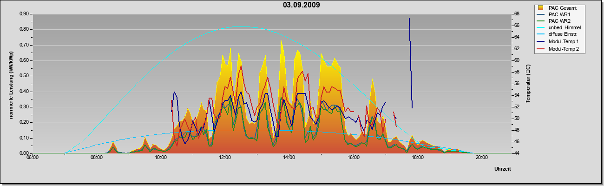Click the 12:00 time axis tick

225,158
